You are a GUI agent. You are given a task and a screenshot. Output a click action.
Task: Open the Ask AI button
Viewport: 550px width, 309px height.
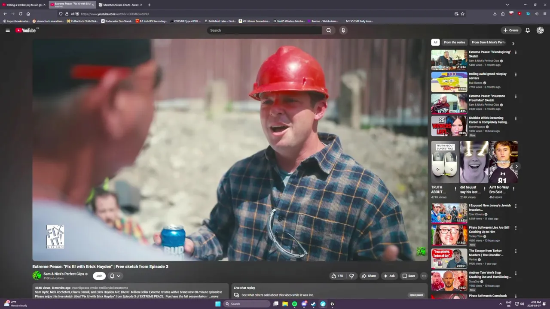(x=389, y=276)
